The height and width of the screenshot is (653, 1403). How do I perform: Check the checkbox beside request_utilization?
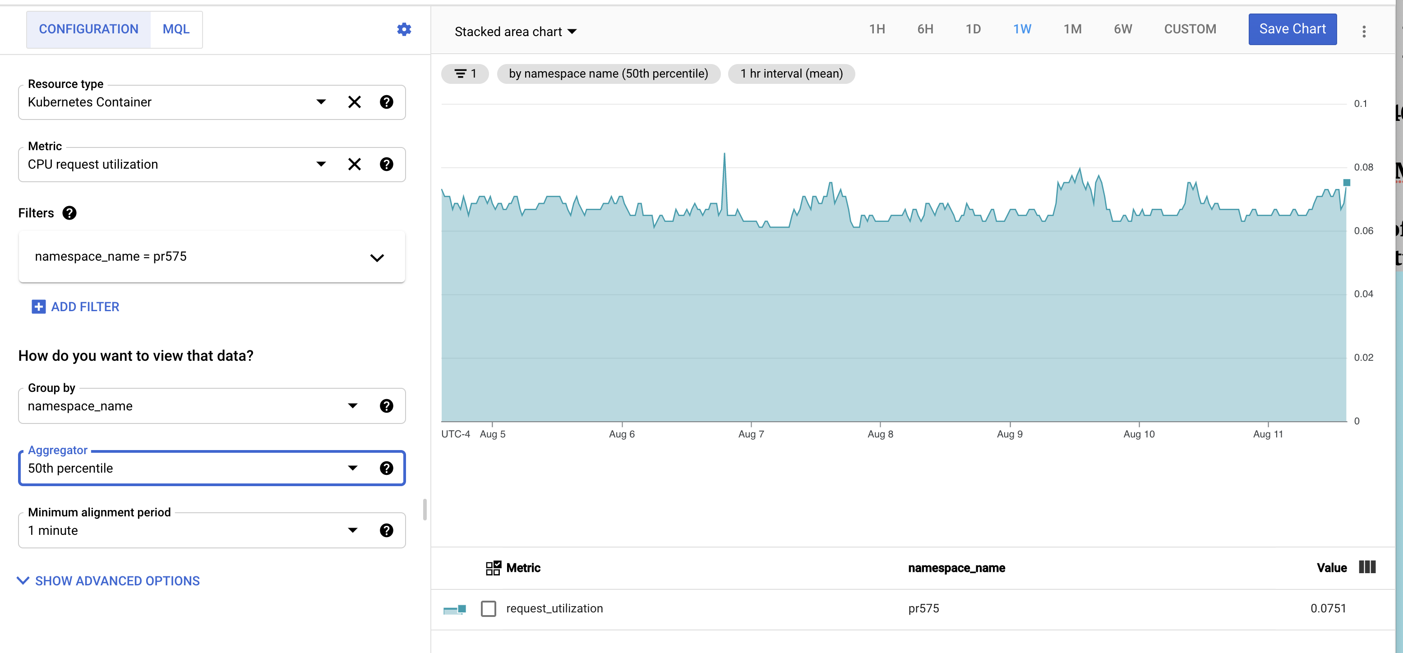[x=488, y=608]
